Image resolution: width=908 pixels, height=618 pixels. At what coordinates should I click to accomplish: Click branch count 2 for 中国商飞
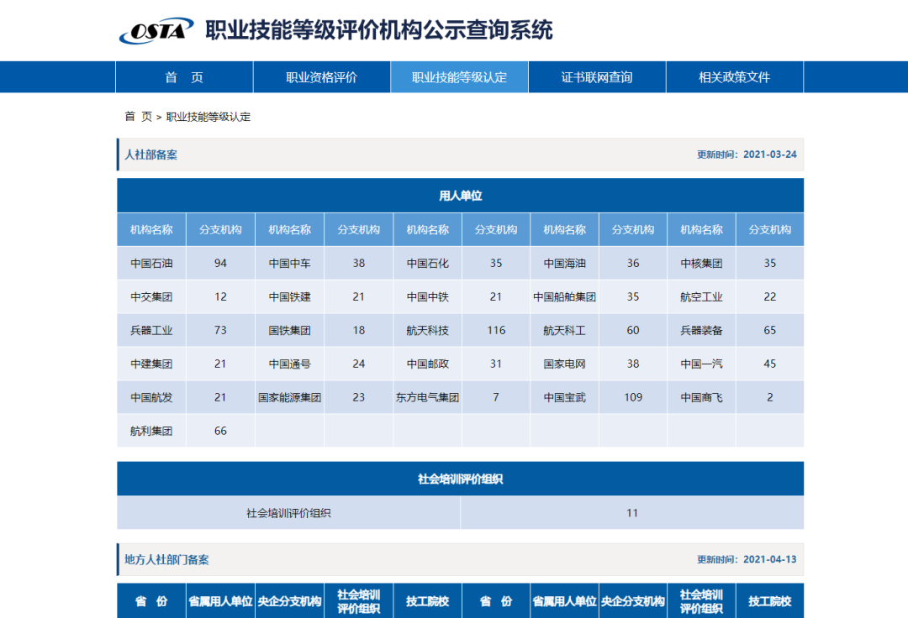(769, 397)
